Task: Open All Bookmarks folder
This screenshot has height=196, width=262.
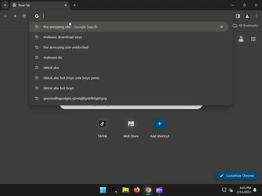Action: [245, 26]
